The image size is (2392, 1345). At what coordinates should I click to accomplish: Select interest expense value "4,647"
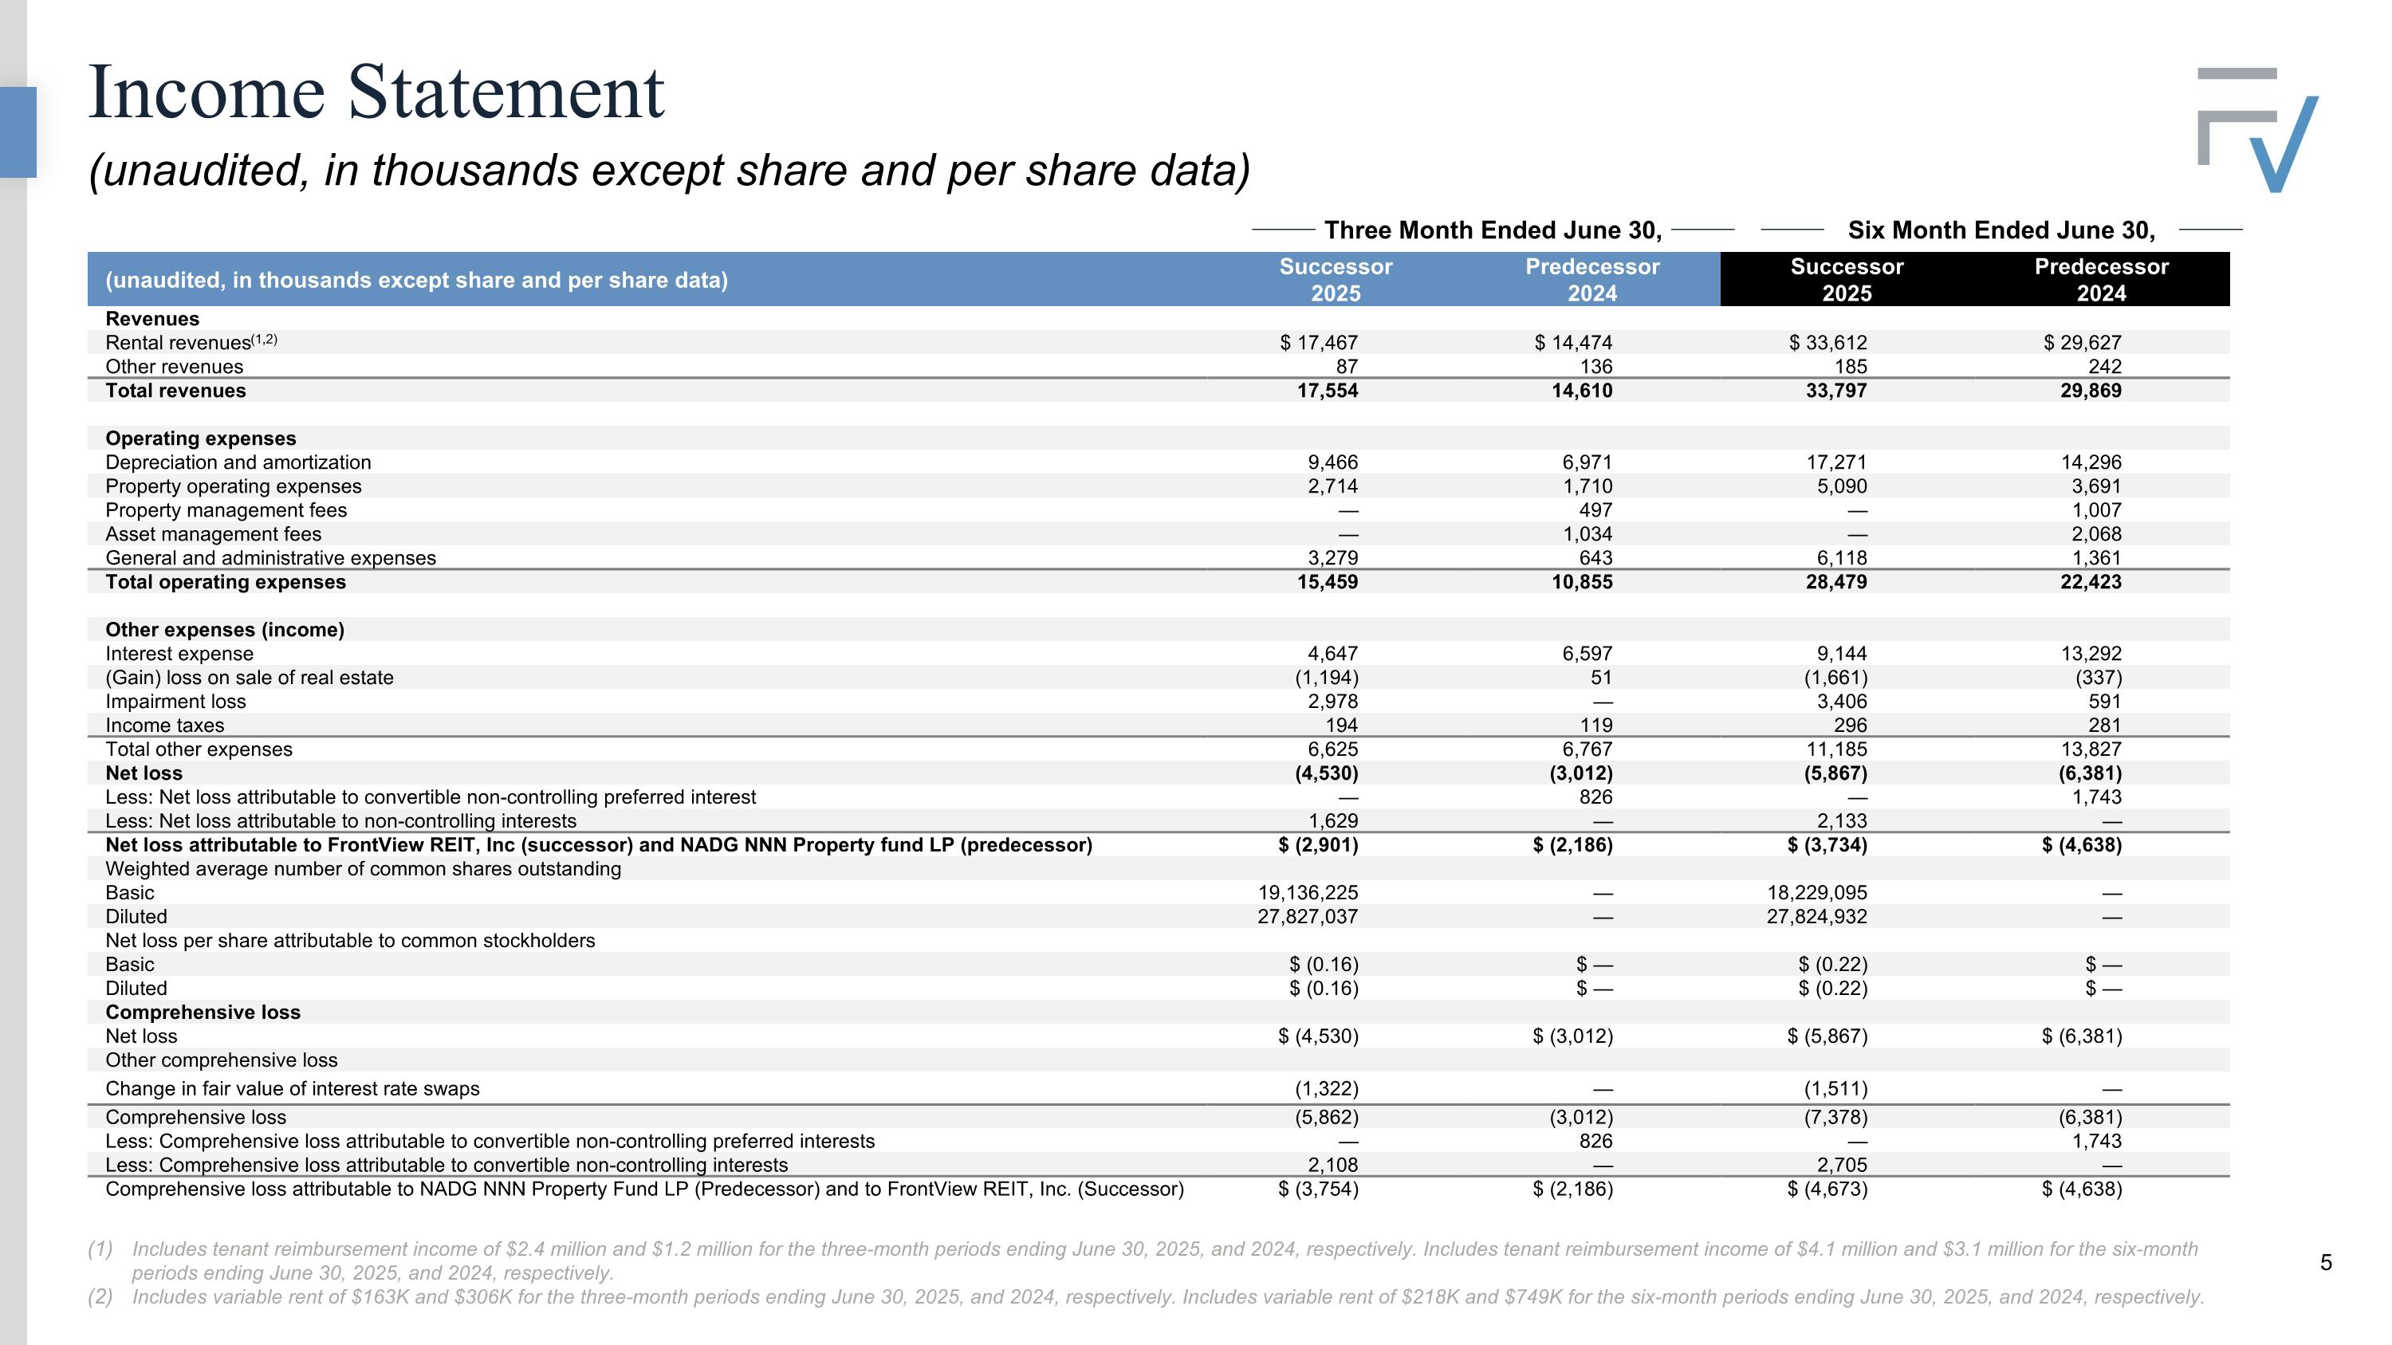click(1332, 654)
